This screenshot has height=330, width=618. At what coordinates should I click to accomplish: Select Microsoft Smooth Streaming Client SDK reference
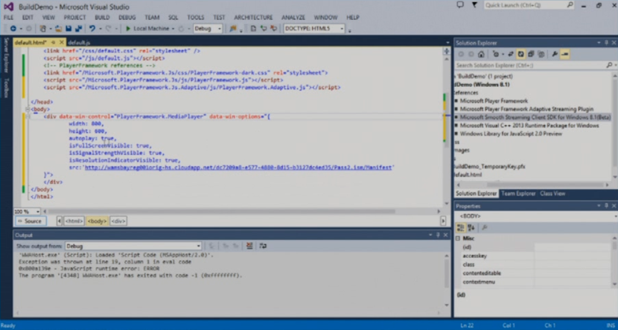coord(535,117)
